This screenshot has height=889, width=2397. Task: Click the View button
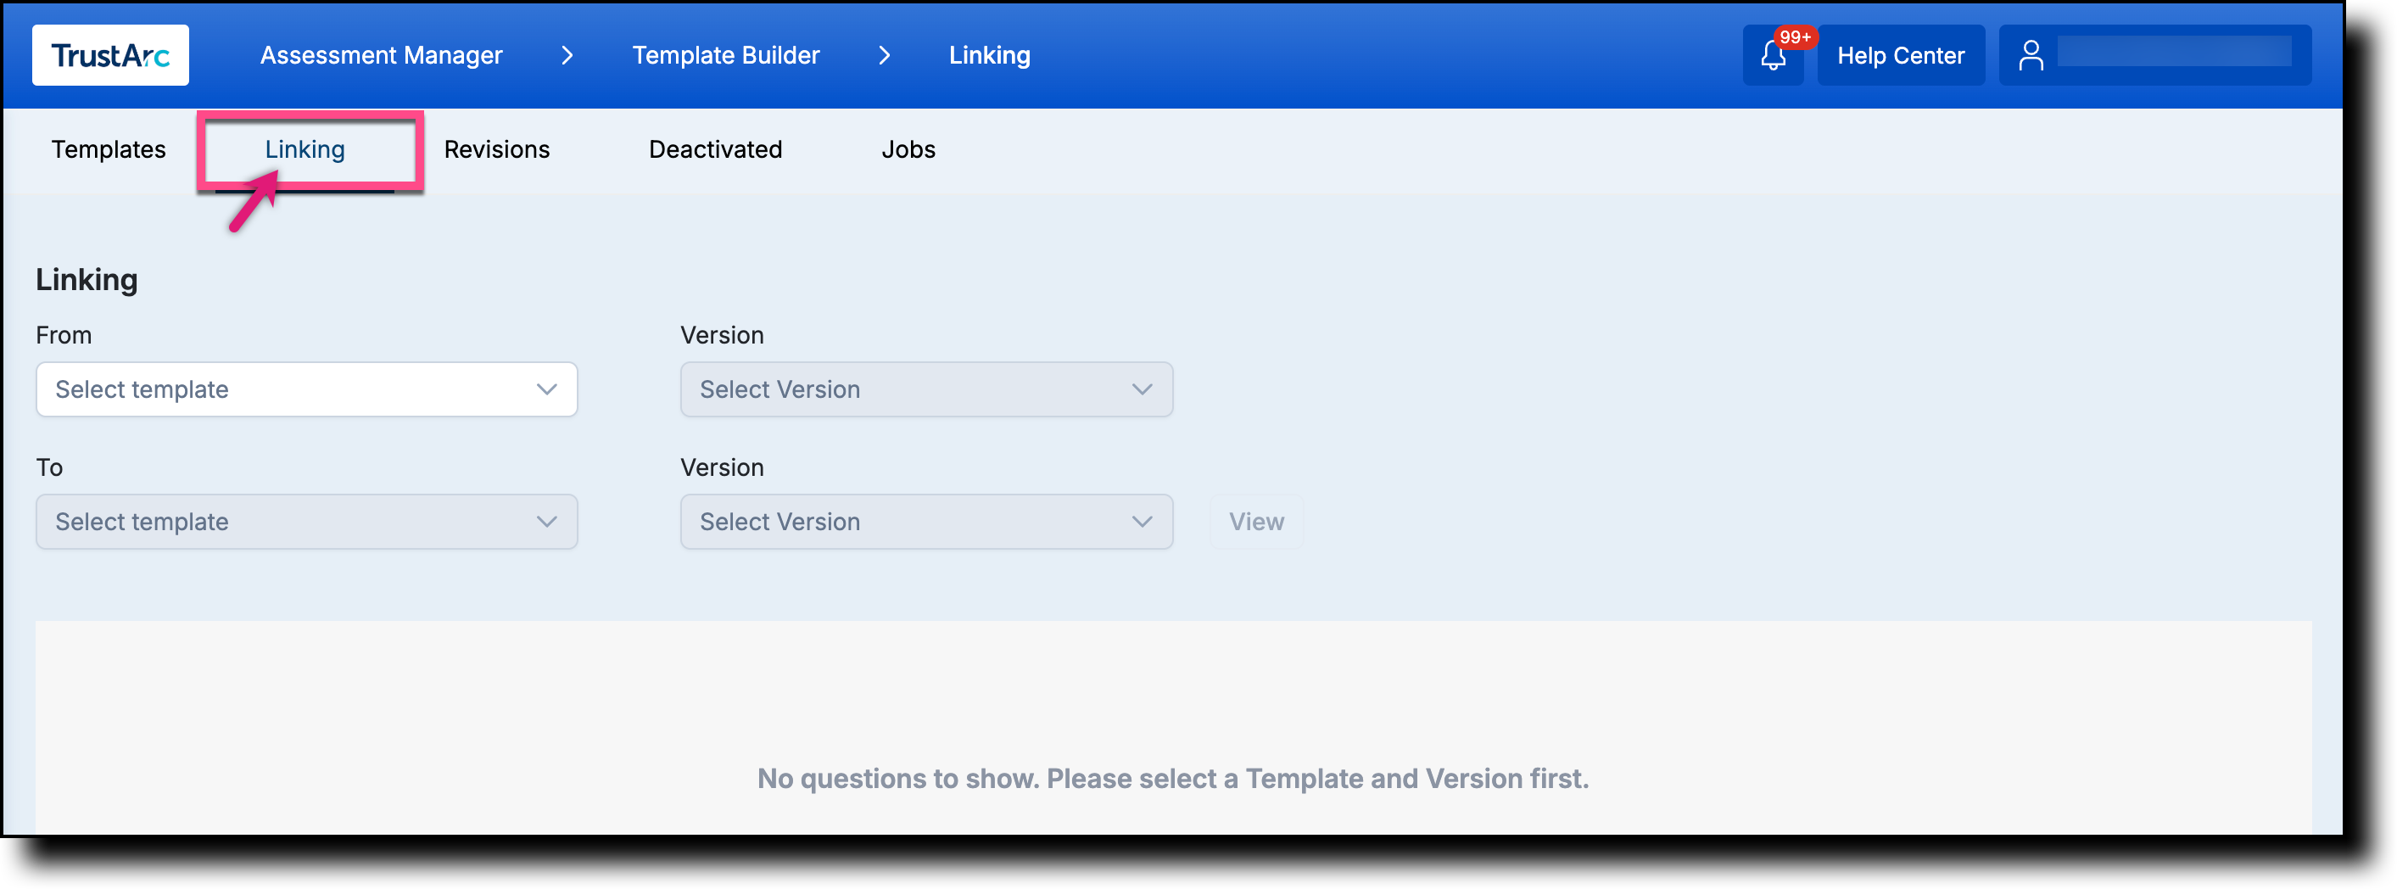pyautogui.click(x=1255, y=522)
